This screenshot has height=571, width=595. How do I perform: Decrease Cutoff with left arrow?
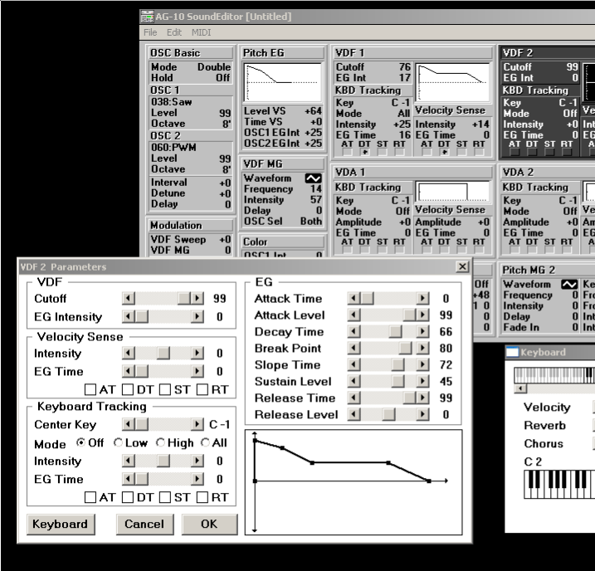[129, 298]
